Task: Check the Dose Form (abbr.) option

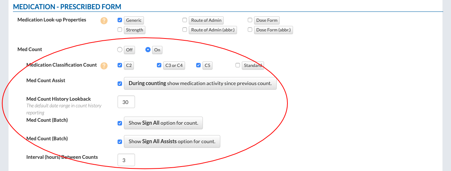Action: tap(250, 30)
